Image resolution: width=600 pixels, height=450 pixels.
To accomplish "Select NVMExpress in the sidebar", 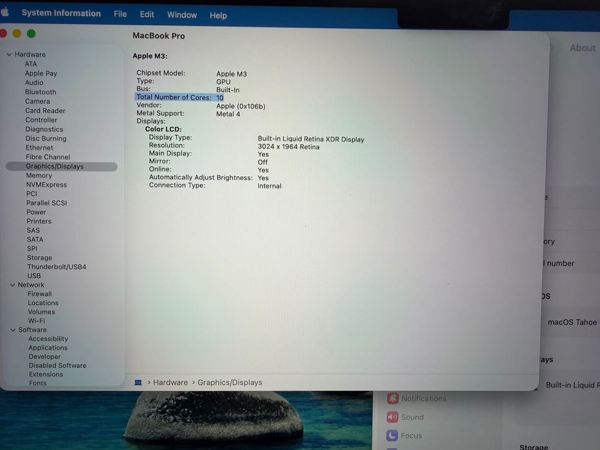I will point(46,184).
